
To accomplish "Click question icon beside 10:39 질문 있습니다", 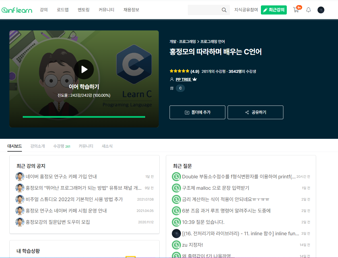I will click(176, 222).
